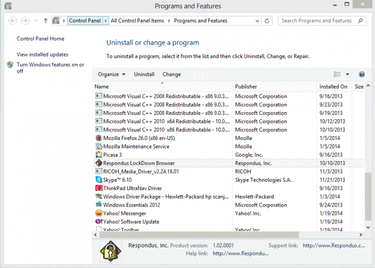375x268 pixels.
Task: Select Visual C++ 2008 installed 9/16/2013
Action: pyautogui.click(x=228, y=96)
